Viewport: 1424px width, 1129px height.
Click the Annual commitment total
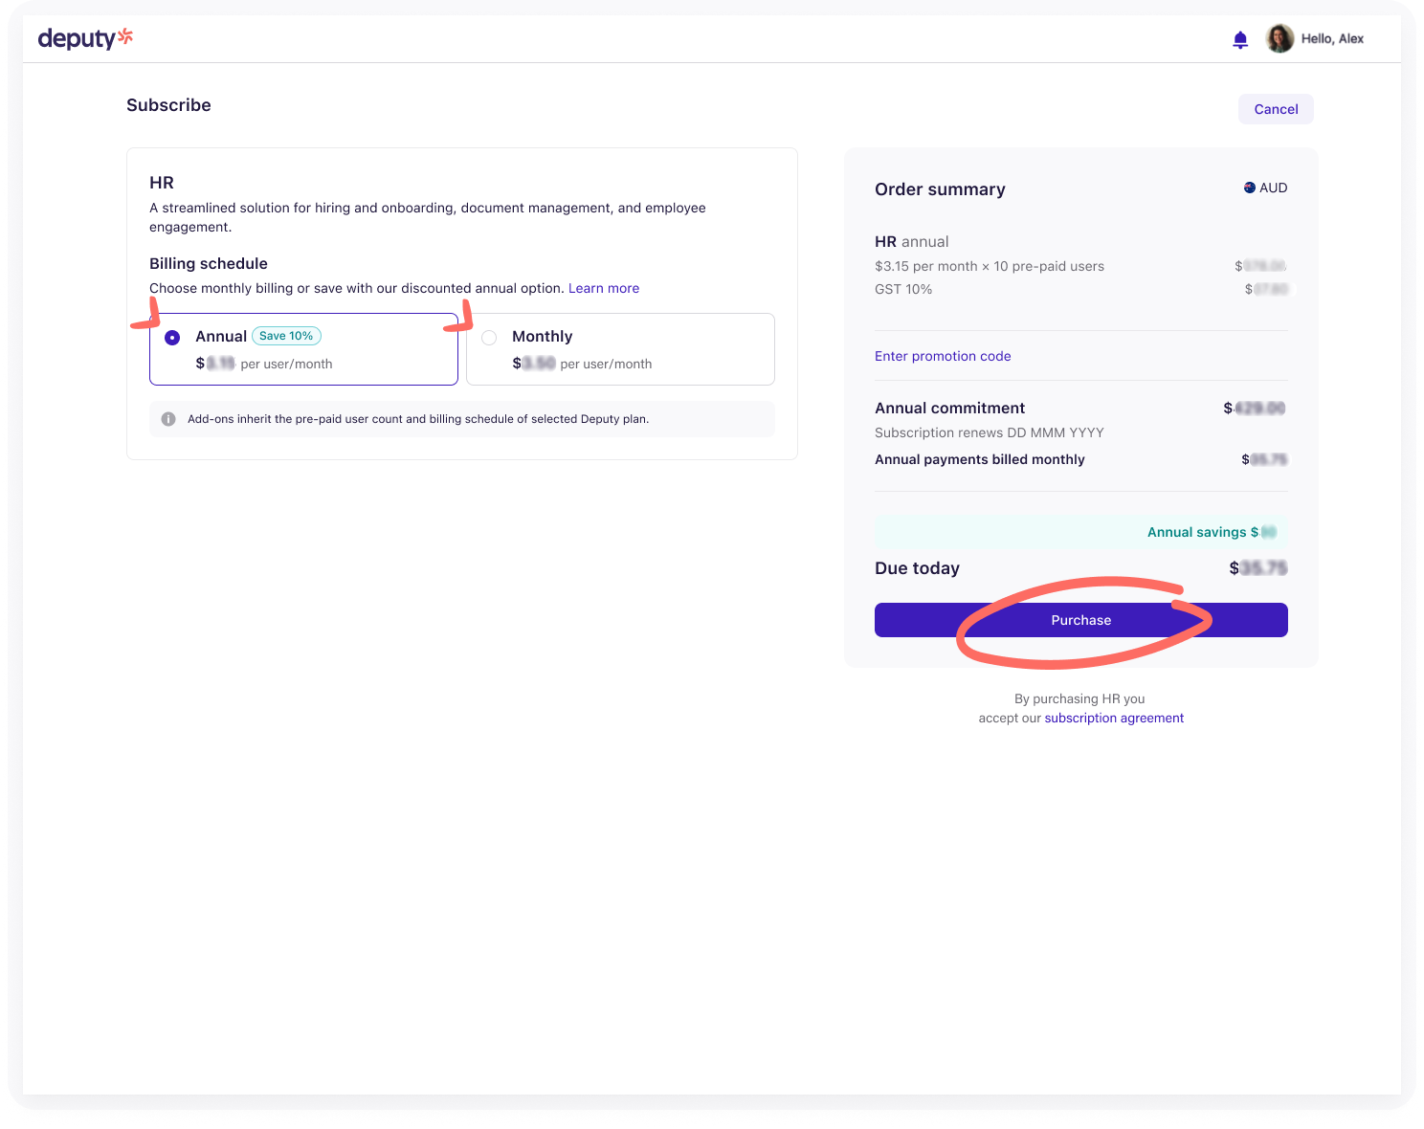1254,409
